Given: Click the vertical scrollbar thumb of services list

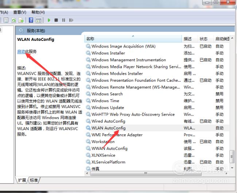Looking at the screenshot, I should coord(232,157).
